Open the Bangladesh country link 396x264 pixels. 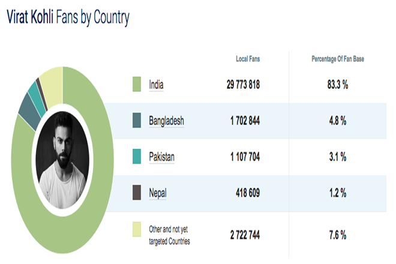click(166, 121)
